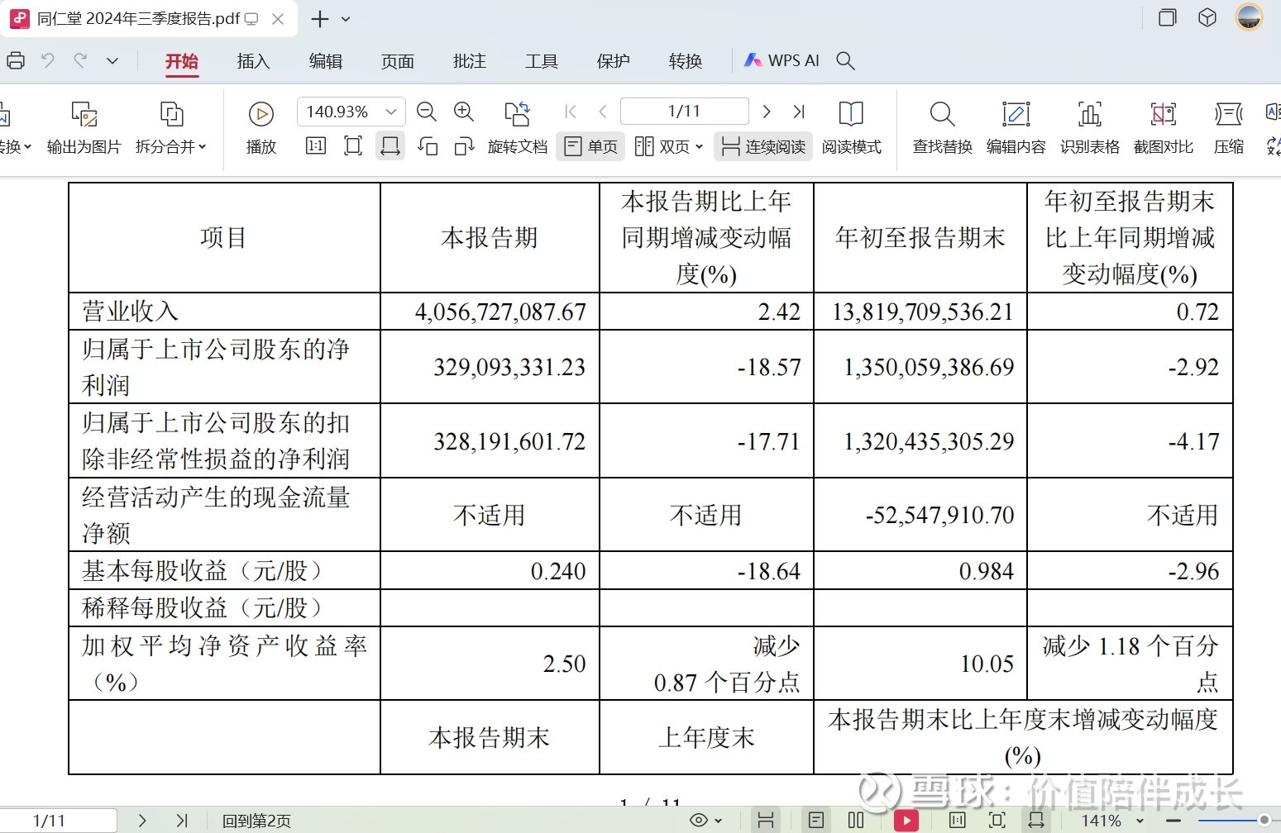
Task: Click the undo arrow icon
Action: tap(48, 60)
